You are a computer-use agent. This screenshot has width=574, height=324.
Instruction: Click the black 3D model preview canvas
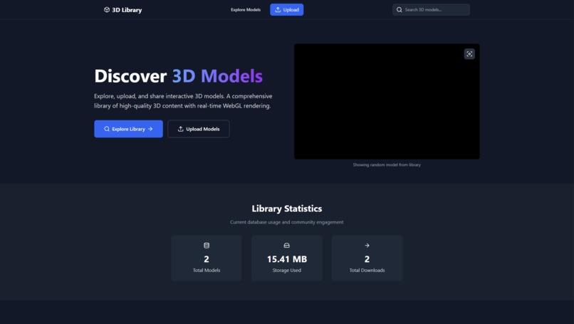pyautogui.click(x=387, y=101)
